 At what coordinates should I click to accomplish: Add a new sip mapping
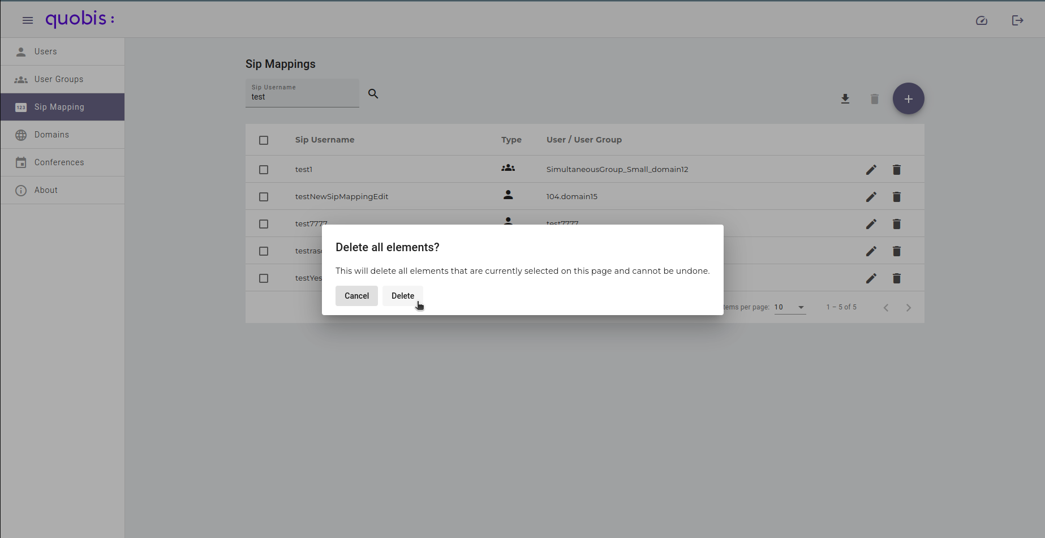click(x=909, y=99)
